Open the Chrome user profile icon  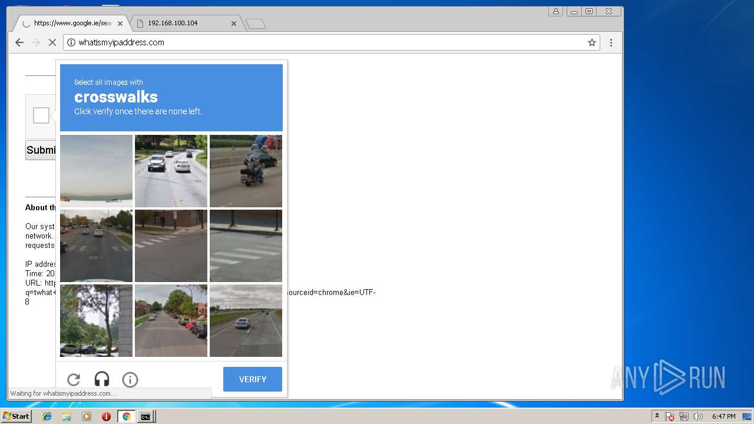[555, 11]
